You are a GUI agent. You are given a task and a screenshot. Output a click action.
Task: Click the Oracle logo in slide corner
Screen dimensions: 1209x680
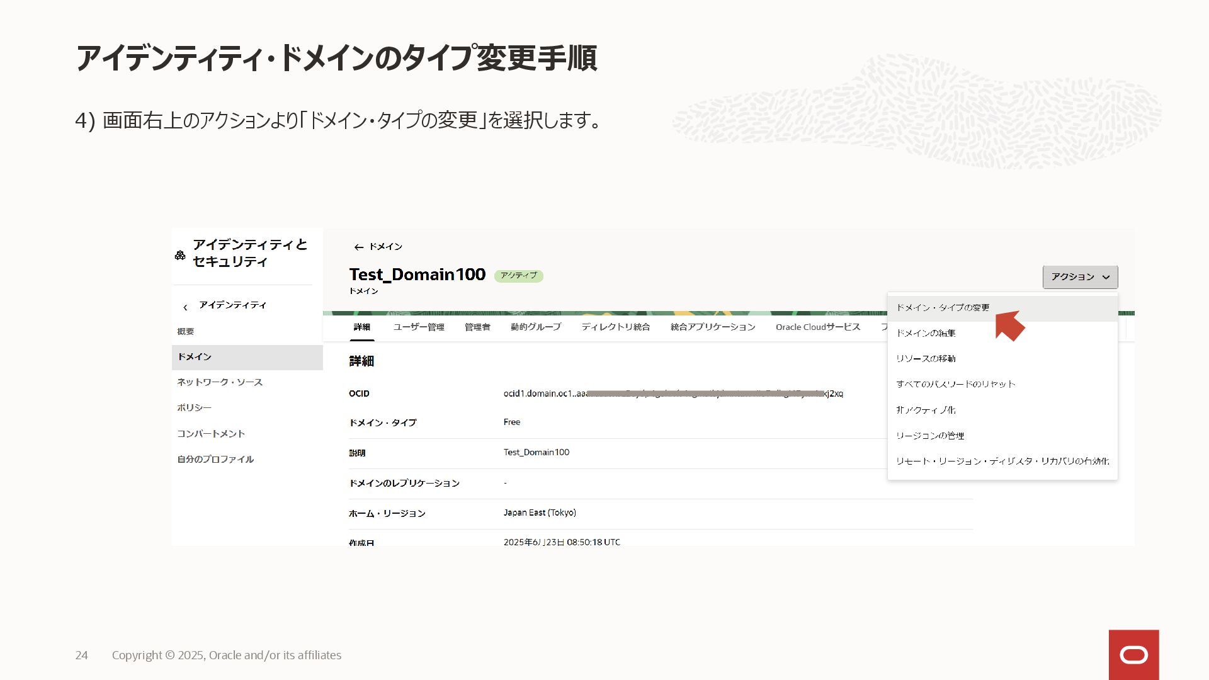1133,655
